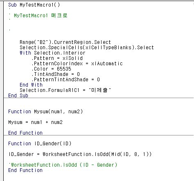Place cursor on .Pattern = xlSolid
Viewport: 194px width, 181px height.
tap(57, 58)
